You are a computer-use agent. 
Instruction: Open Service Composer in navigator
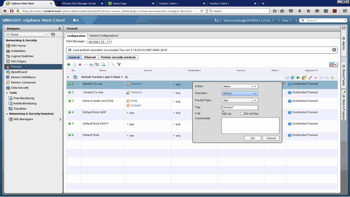(x=23, y=82)
